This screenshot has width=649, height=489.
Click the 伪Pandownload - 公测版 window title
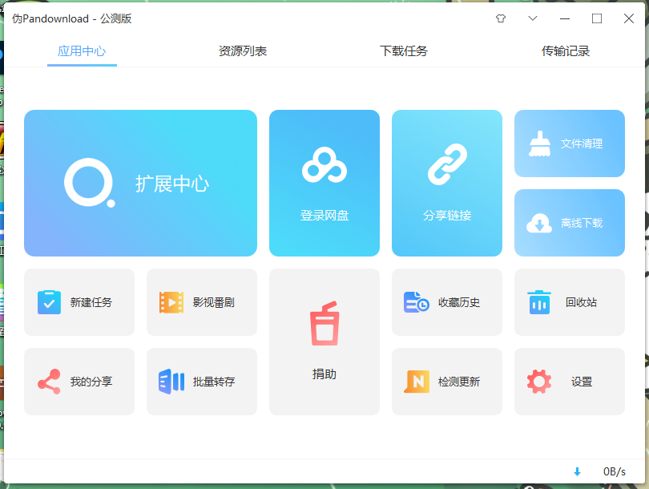tap(71, 18)
